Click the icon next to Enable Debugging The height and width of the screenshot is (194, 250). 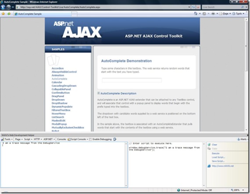click(114, 139)
